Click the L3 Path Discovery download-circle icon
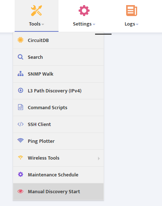 click(20, 90)
